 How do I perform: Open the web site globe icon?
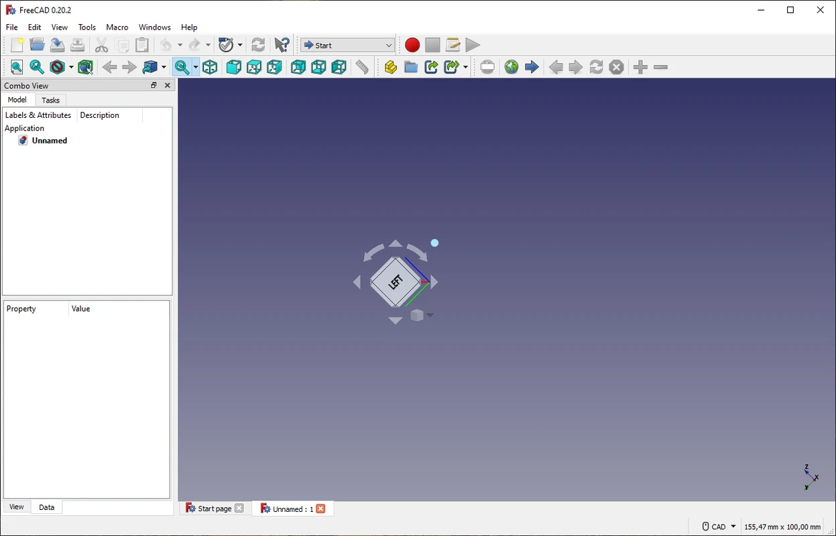512,67
